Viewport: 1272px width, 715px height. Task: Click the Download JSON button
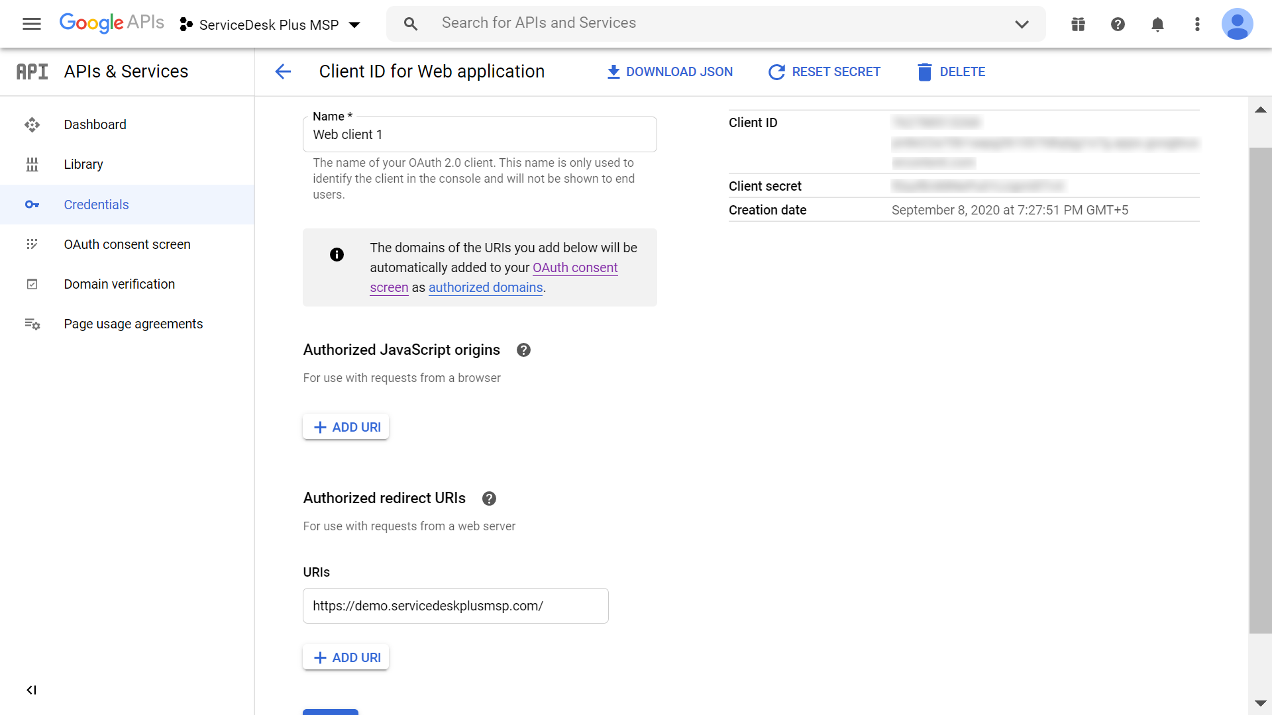[670, 71]
